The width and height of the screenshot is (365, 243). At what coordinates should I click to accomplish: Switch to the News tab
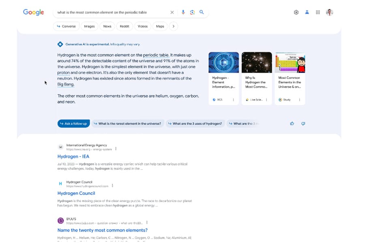(x=107, y=26)
